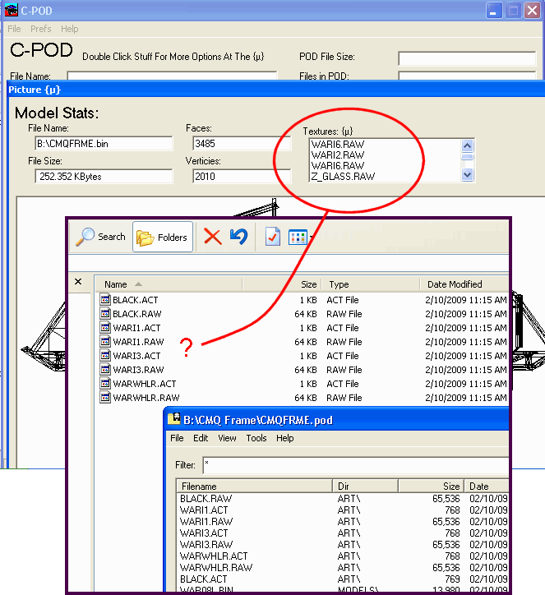Screen dimensions: 545x595
Task: Close the folders side pane with X
Action: (x=78, y=282)
